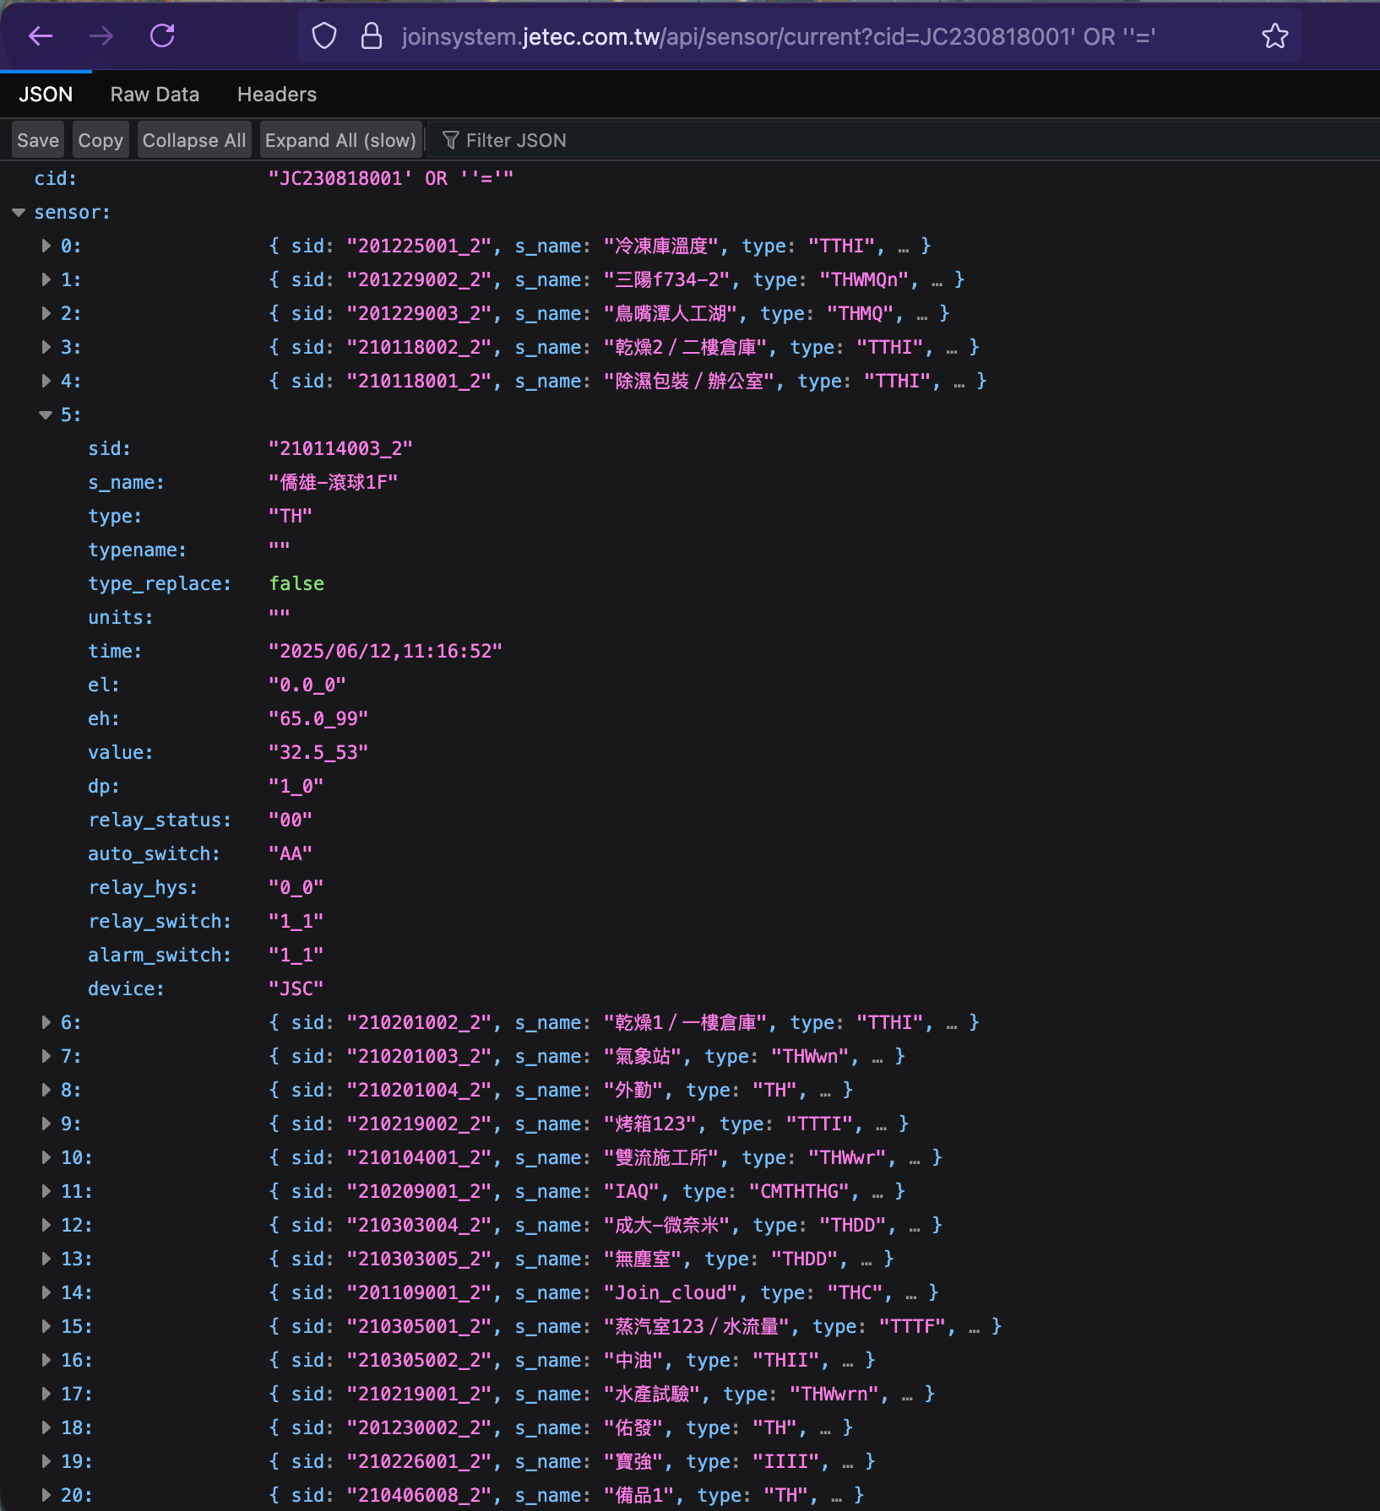
Task: Expand sensor item 6
Action: (46, 1022)
